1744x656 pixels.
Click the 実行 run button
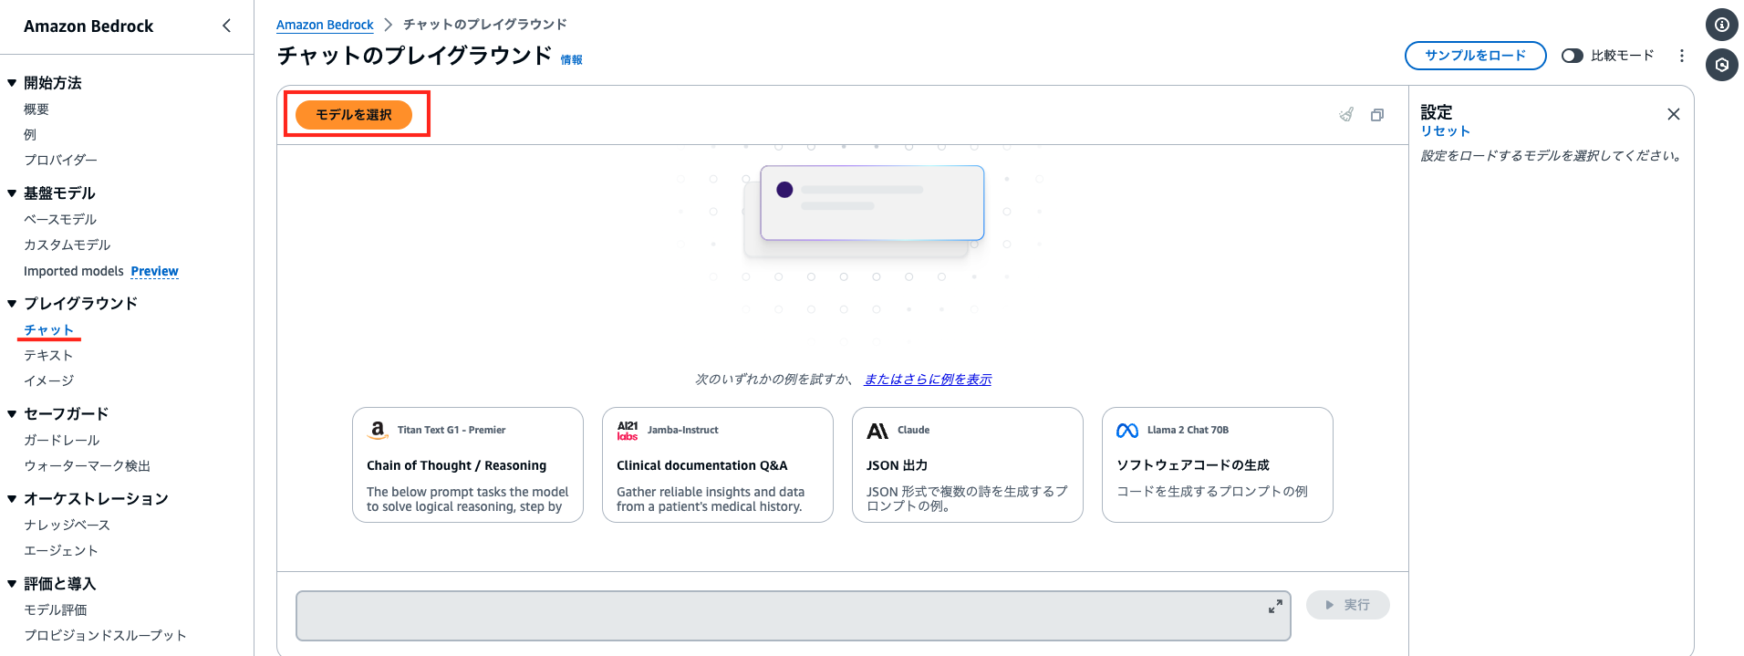[1348, 605]
